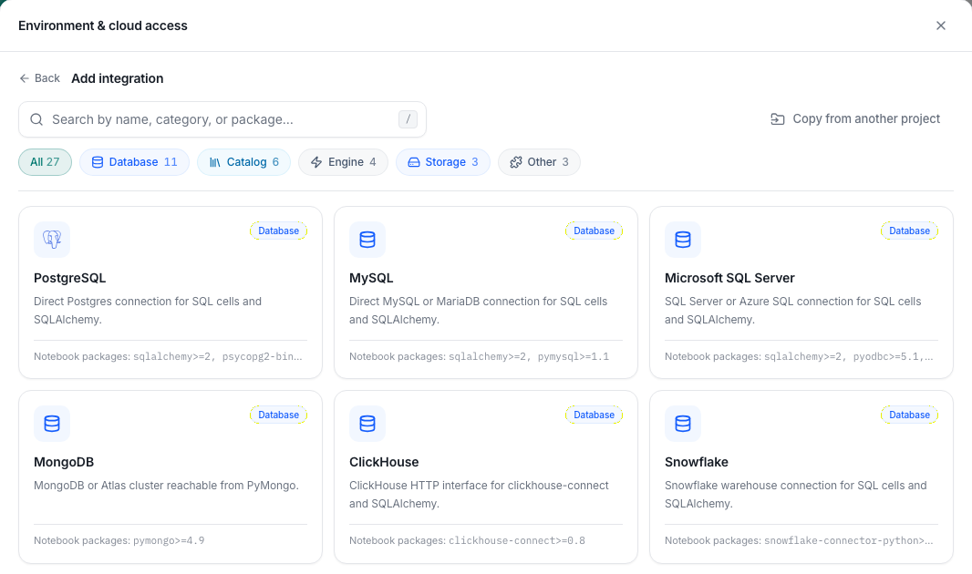Click the Database tag on MongoDB card
The image size is (972, 574).
(x=278, y=415)
